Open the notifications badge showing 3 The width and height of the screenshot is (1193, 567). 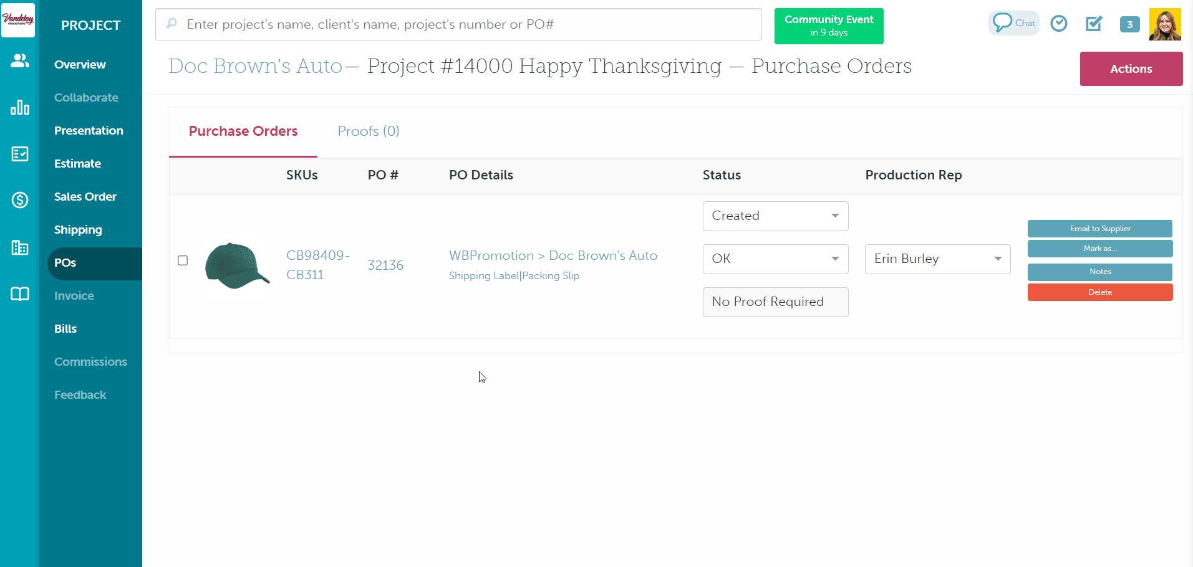(1129, 24)
